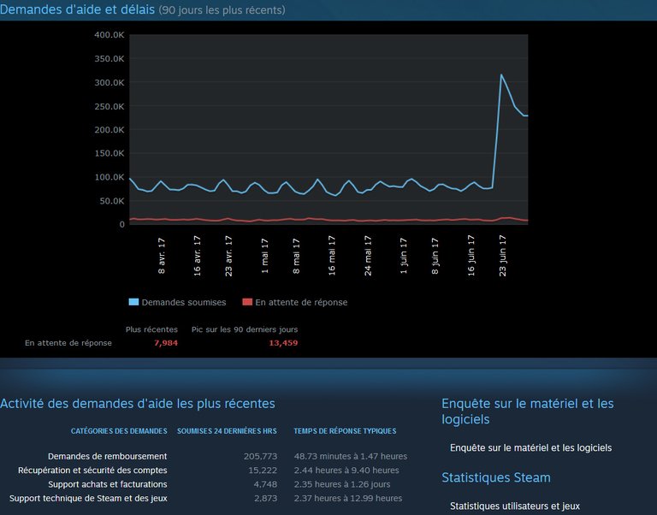Open the Enquête sur le matériel link
Screen dimensions: 657x515
click(530, 447)
